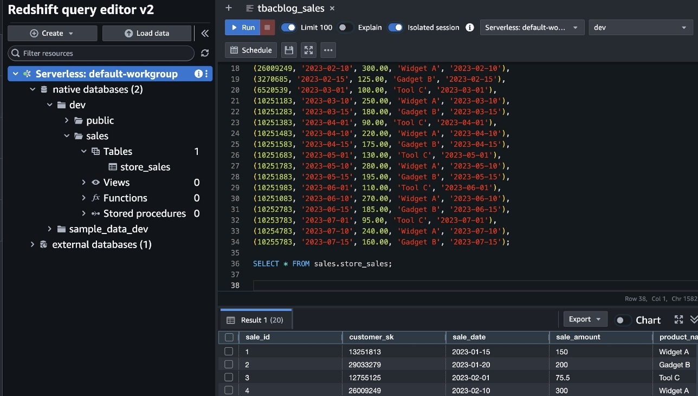This screenshot has height=396, width=698.
Task: Collapse the Serverless default-workgroup node
Action: pyautogui.click(x=15, y=74)
